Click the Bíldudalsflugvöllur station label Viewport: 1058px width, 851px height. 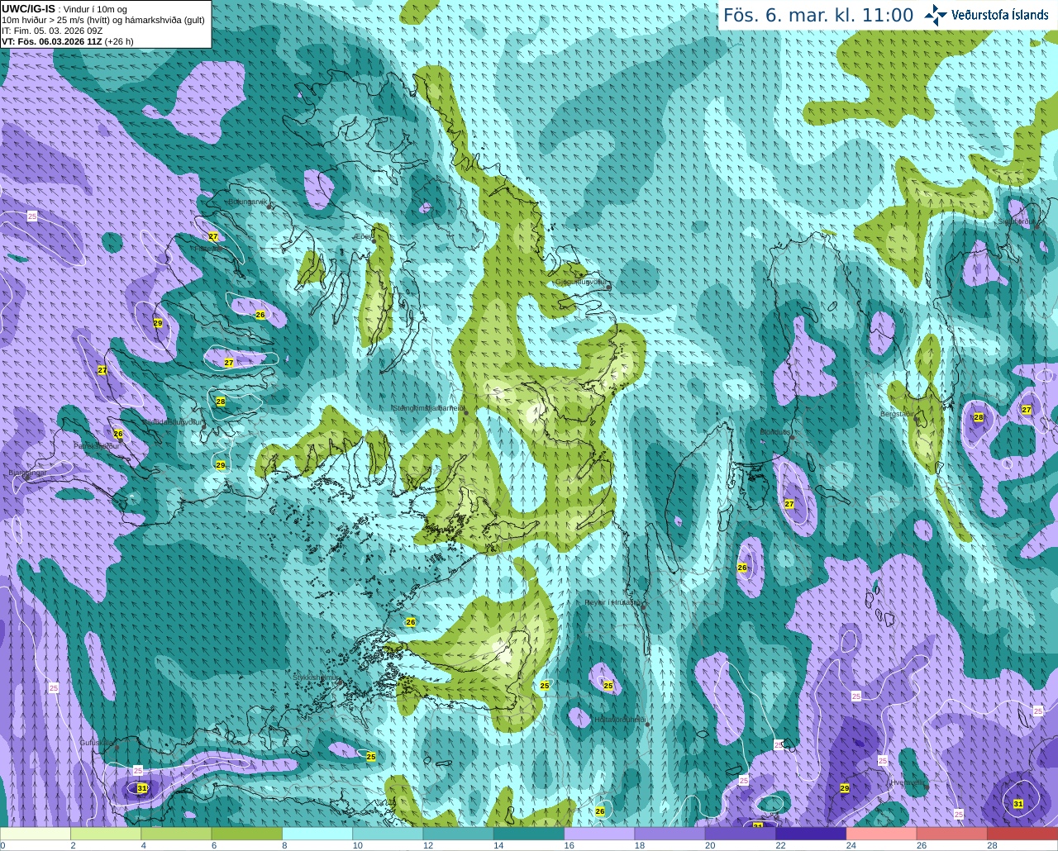coord(172,421)
